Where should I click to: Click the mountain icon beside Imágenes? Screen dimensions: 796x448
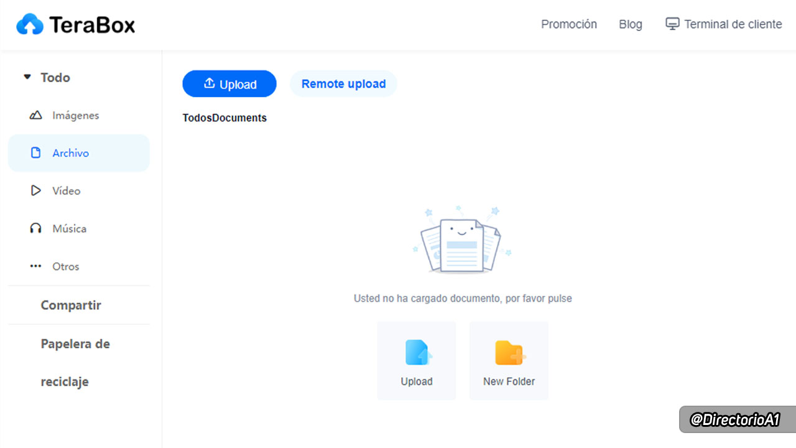pyautogui.click(x=35, y=115)
